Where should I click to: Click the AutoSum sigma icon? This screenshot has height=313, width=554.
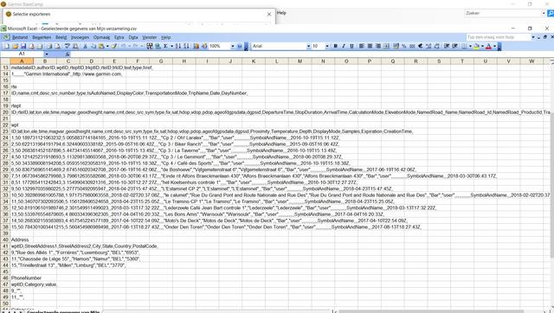pos(165,46)
